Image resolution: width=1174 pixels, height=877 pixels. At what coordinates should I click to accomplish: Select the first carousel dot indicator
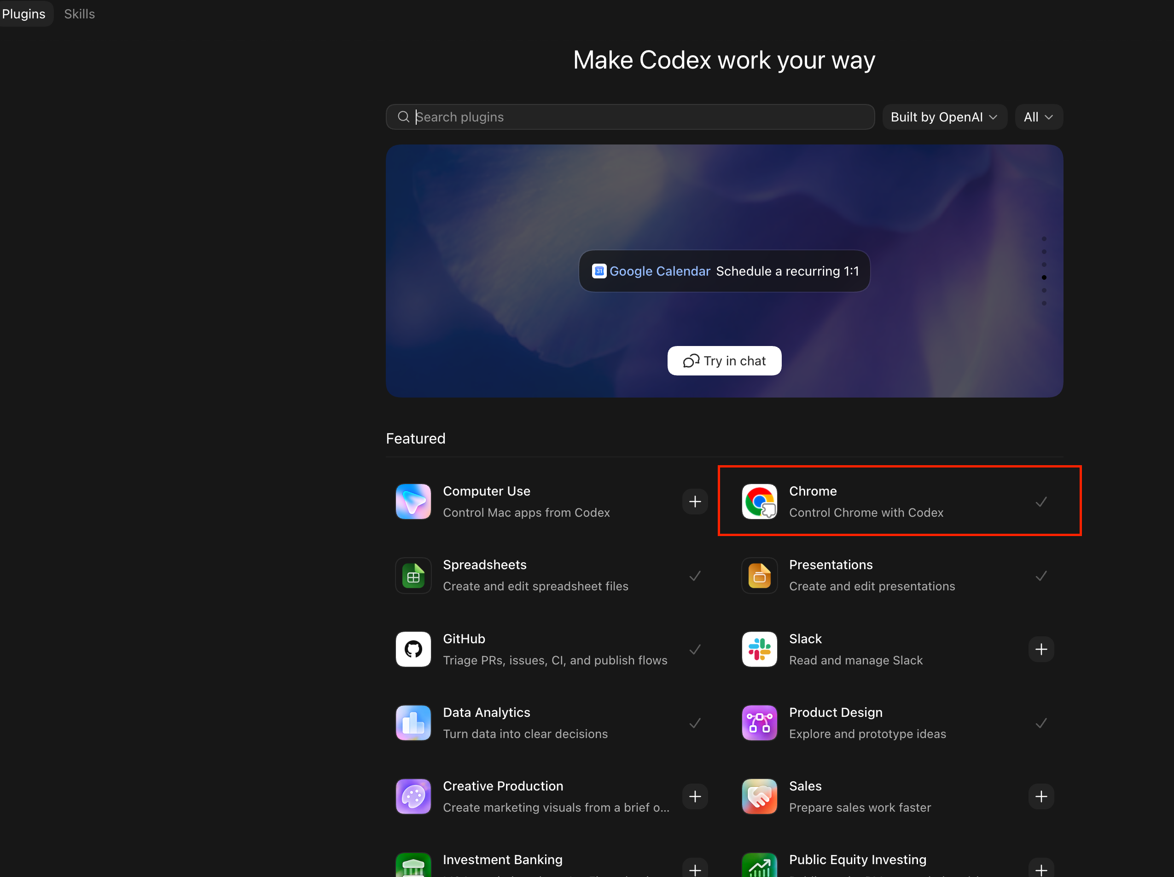1043,239
